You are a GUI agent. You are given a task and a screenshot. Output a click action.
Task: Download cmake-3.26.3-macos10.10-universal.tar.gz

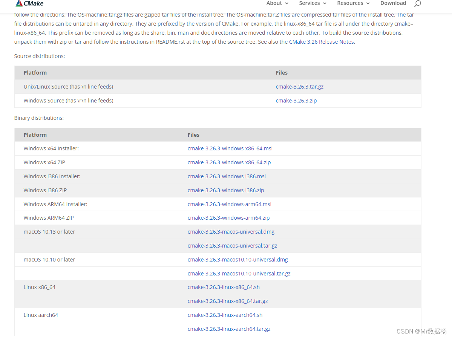(239, 273)
